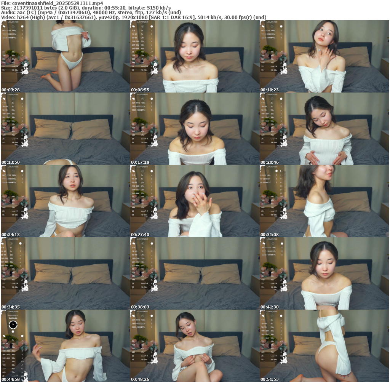Open the thumbnail at 00:24:13
390x382 pixels.
point(65,201)
